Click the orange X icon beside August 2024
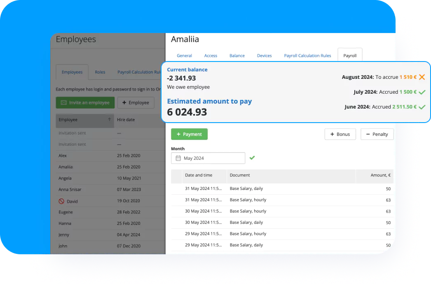The height and width of the screenshot is (284, 431). tap(422, 77)
